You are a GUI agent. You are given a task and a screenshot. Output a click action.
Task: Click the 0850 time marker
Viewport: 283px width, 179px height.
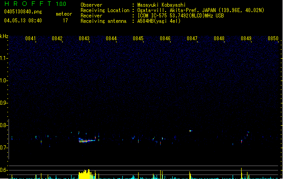[x=273, y=38]
